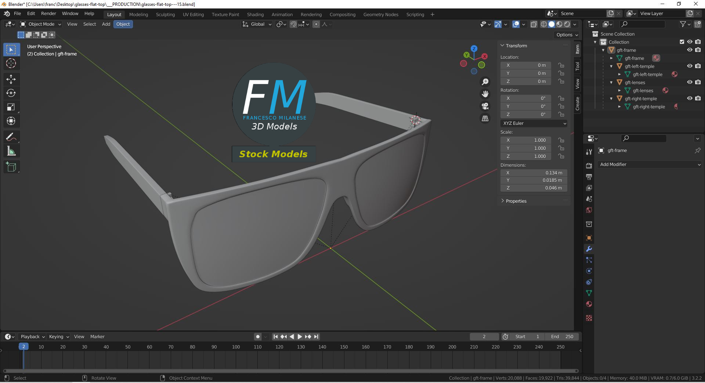Image resolution: width=705 pixels, height=383 pixels.
Task: Open the Object Data mesh properties tab
Action: (589, 293)
